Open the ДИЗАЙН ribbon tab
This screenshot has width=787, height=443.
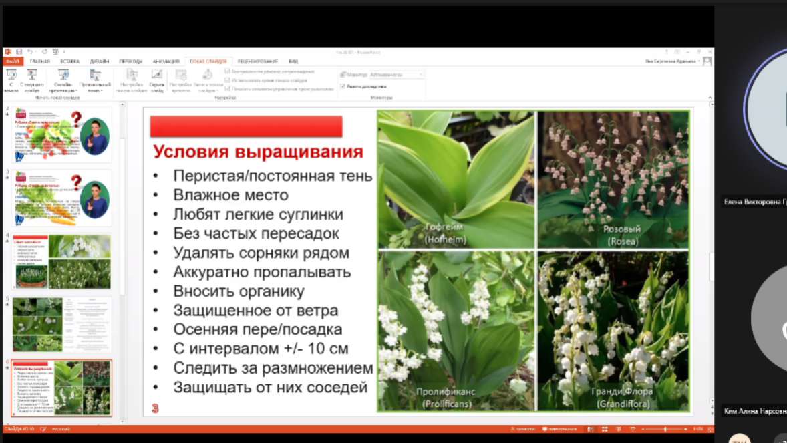pyautogui.click(x=98, y=61)
